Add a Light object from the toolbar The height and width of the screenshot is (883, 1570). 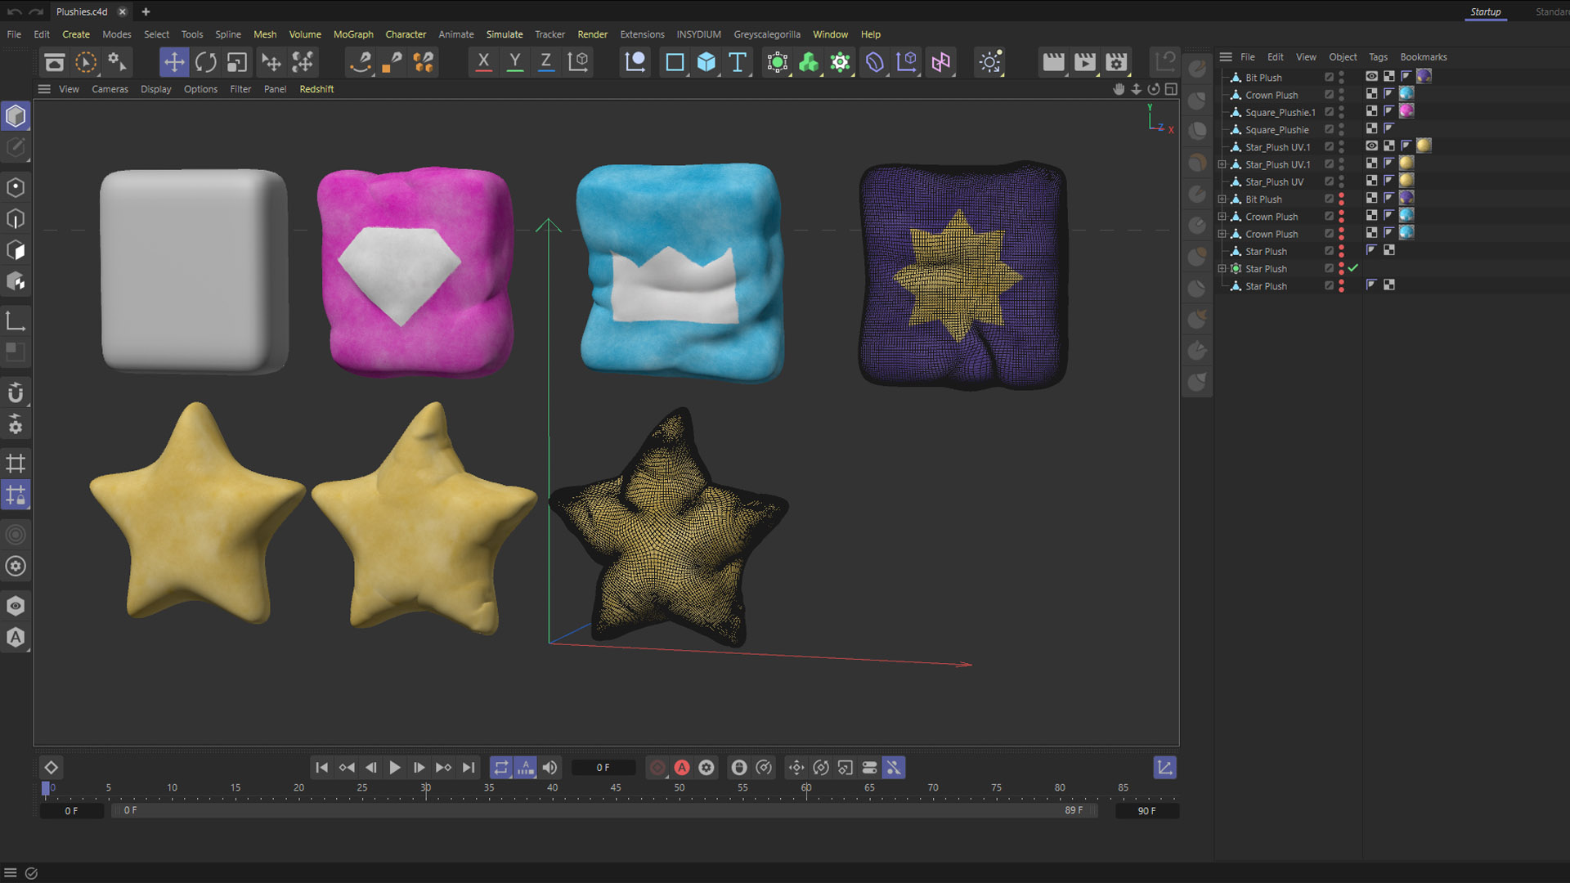[989, 62]
